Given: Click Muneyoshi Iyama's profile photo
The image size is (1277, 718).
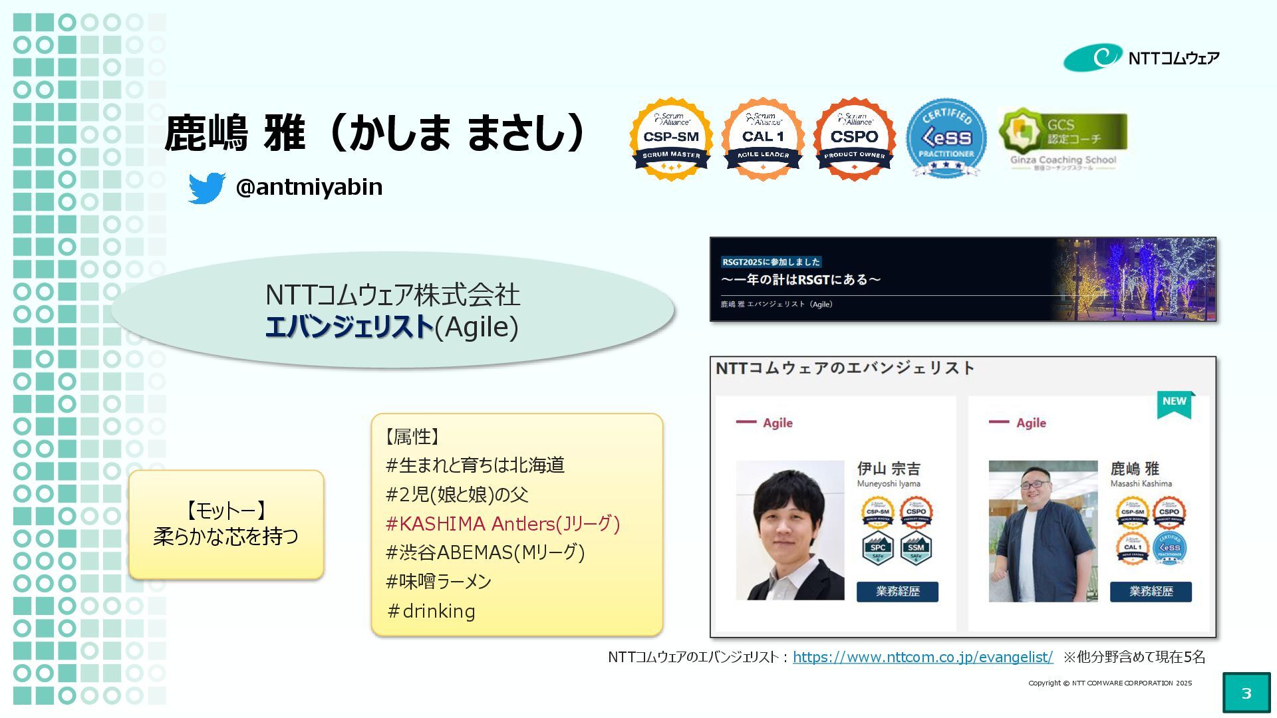Looking at the screenshot, I should pos(790,531).
